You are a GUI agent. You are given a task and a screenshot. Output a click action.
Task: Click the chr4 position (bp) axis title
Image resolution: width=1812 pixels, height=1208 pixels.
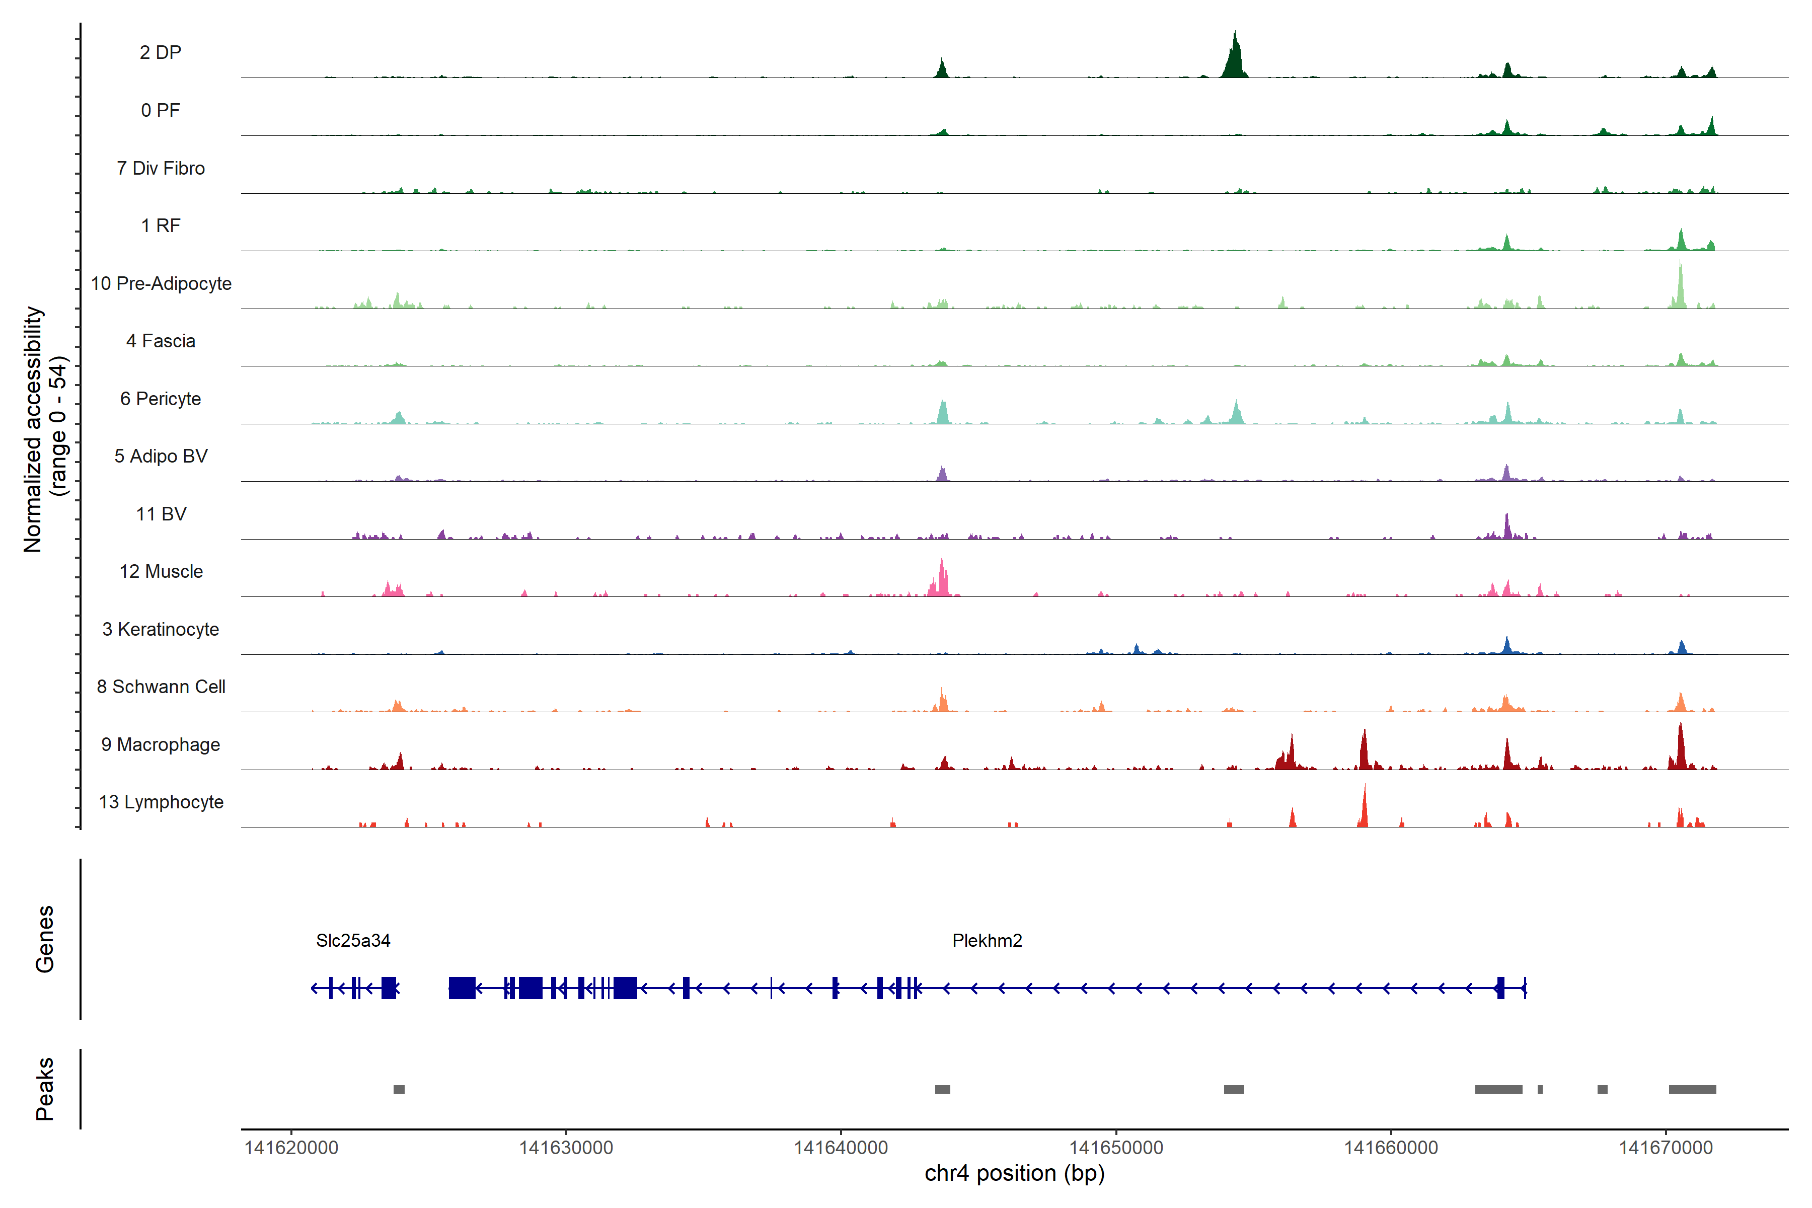point(1014,1173)
